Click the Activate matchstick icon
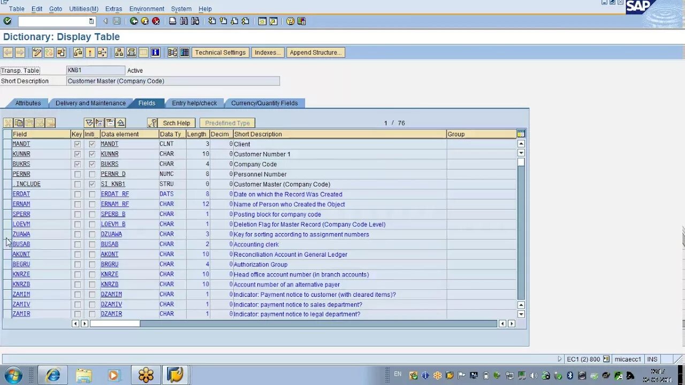685x385 pixels. click(90, 52)
